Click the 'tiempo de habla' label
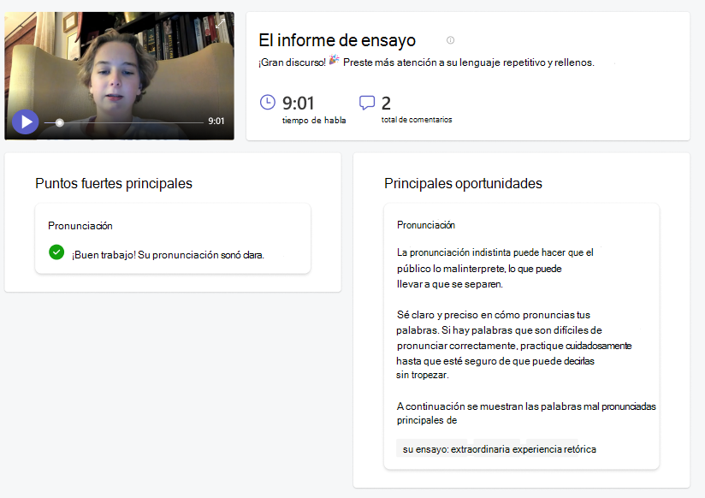 [x=314, y=120]
